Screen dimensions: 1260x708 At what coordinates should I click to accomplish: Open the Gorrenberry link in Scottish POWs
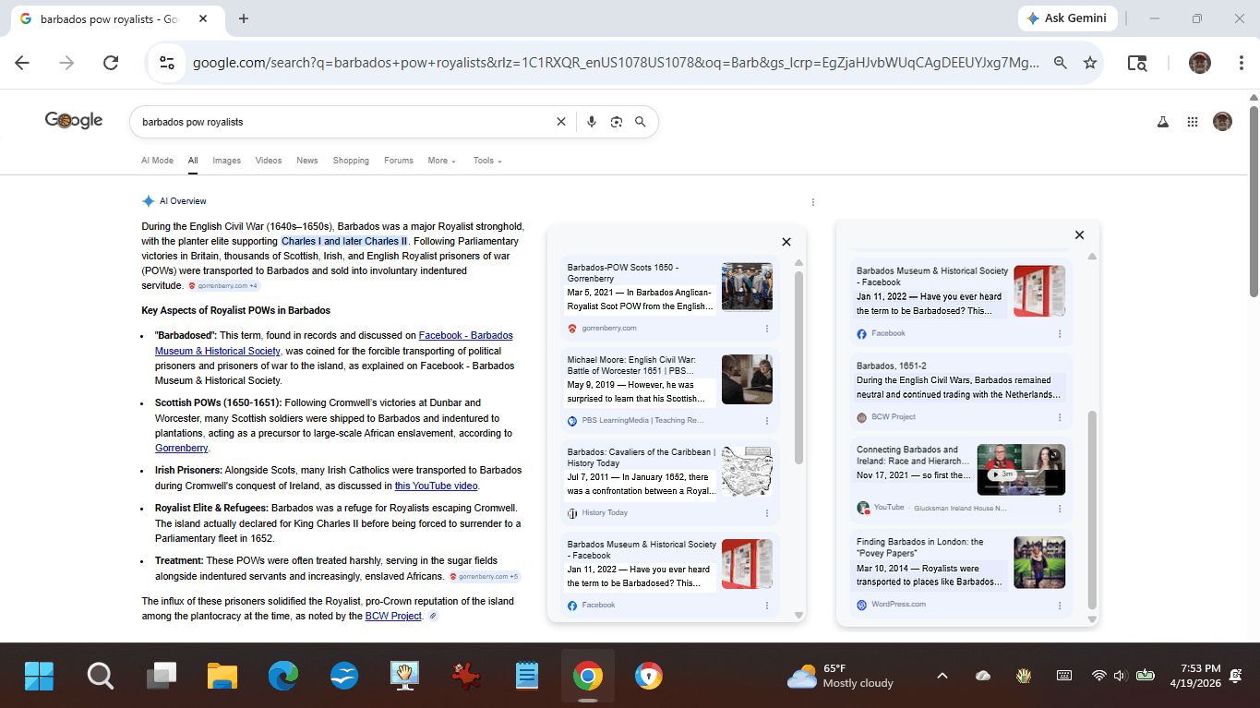tap(181, 448)
